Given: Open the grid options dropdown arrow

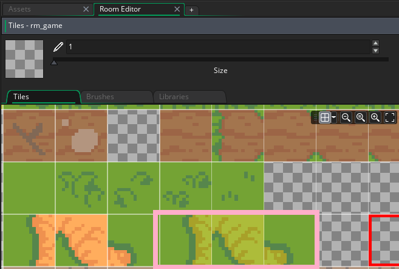Looking at the screenshot, I should point(333,117).
